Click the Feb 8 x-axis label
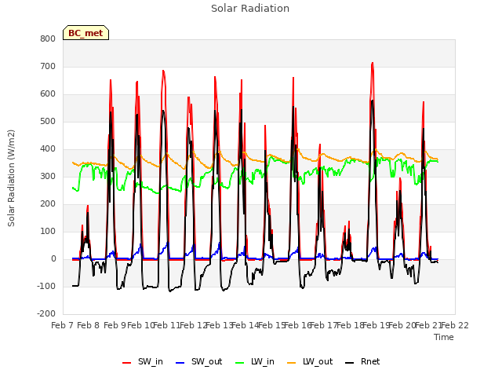 [89, 325]
